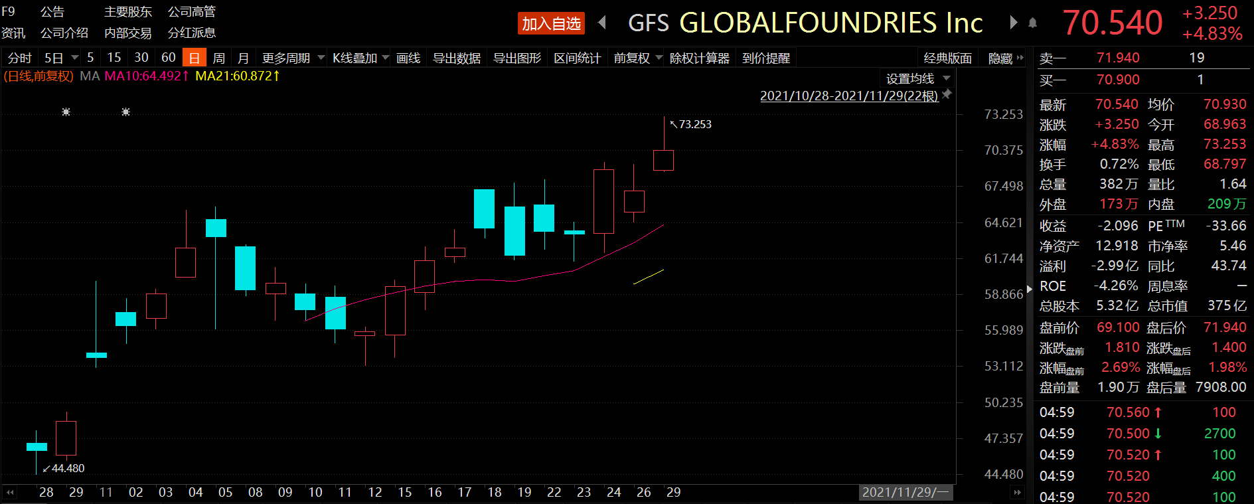The image size is (1254, 504).
Task: Set a 到价提醒 price alert
Action: tap(766, 58)
